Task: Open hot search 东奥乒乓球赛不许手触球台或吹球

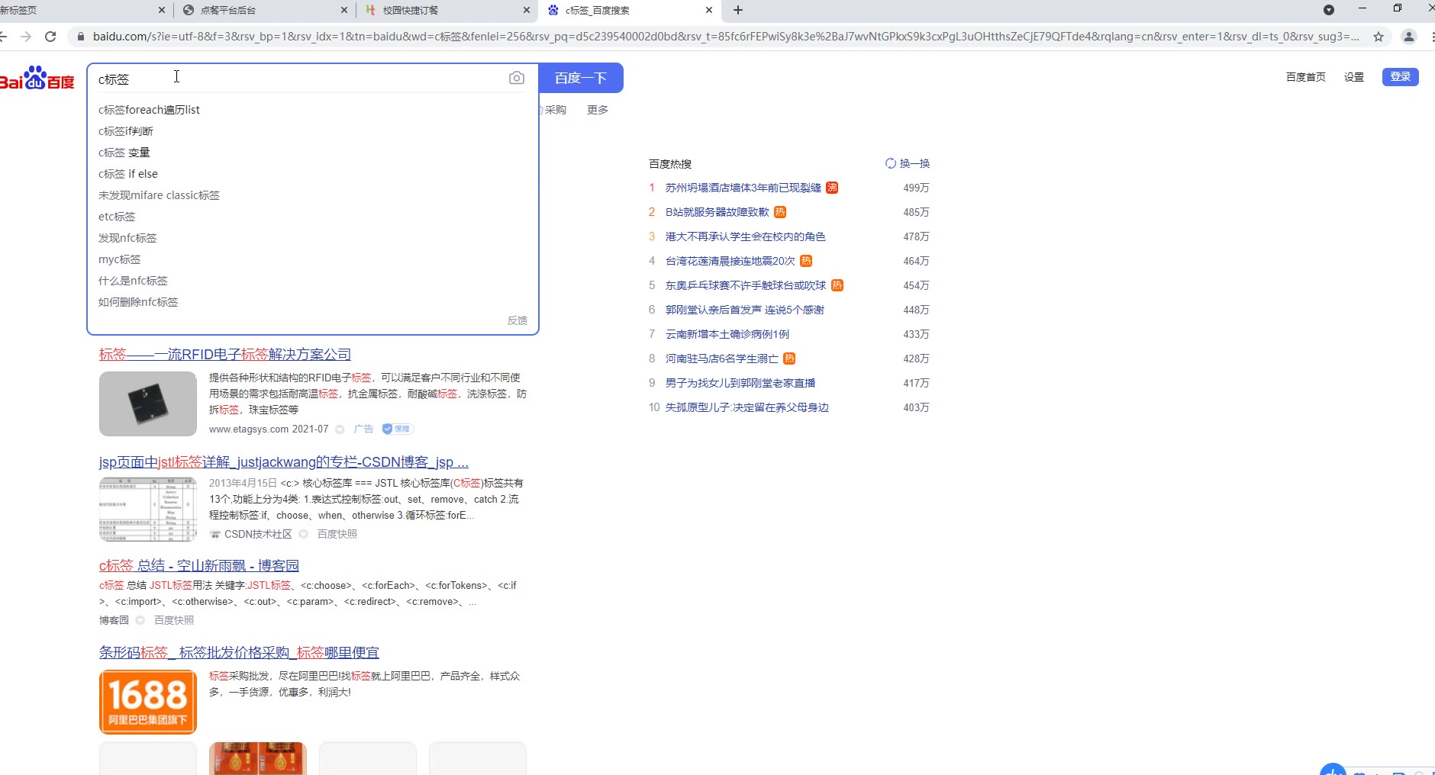Action: (746, 285)
